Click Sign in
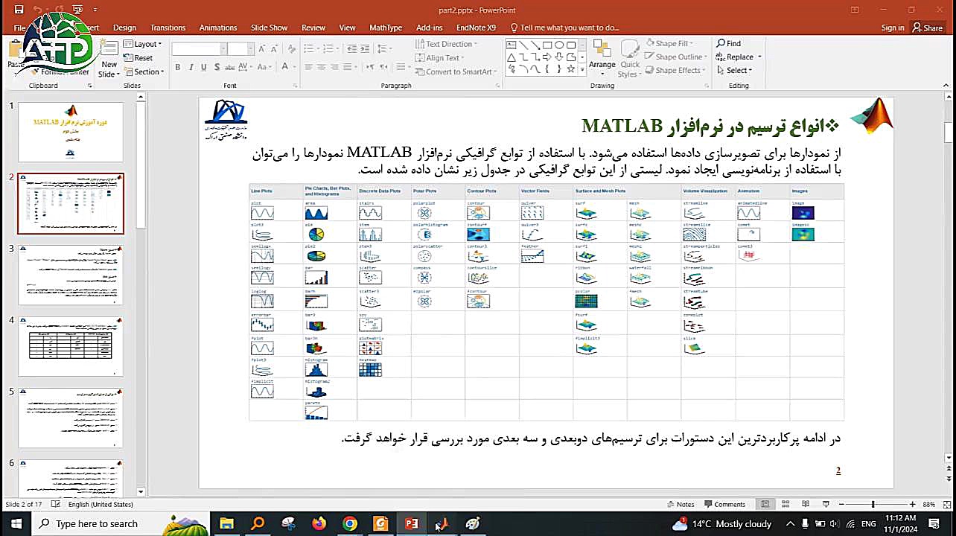Screen dimensions: 956x536 click(893, 28)
